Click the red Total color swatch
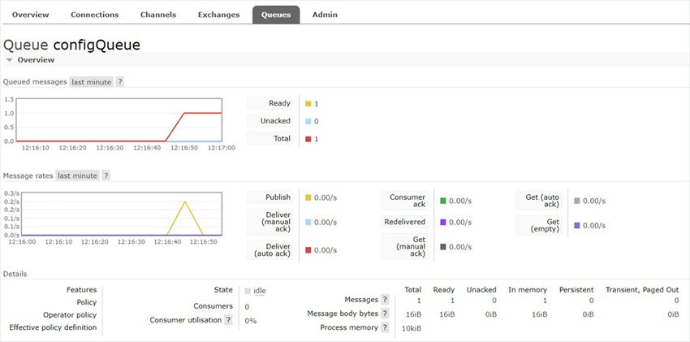 (x=308, y=139)
